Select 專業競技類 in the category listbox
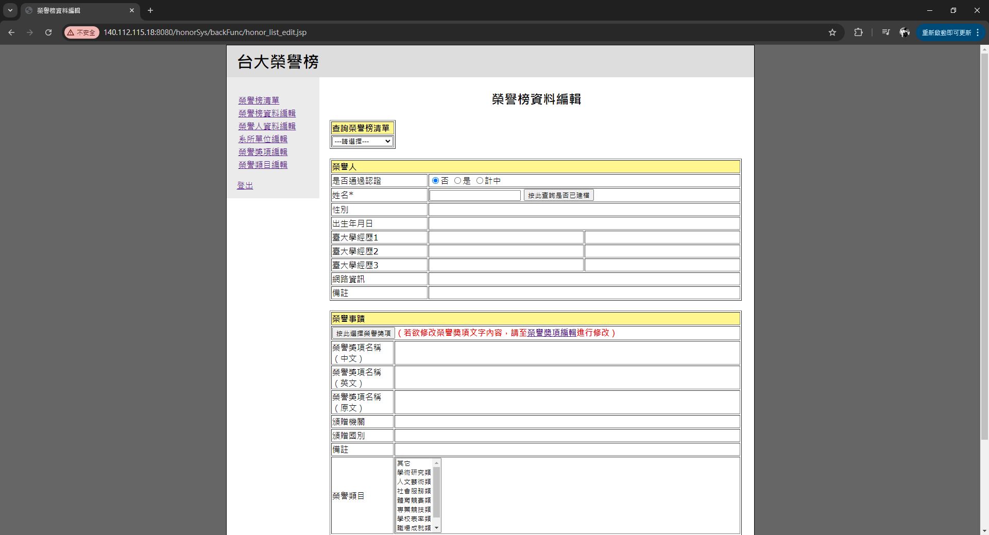989x535 pixels. [414, 510]
